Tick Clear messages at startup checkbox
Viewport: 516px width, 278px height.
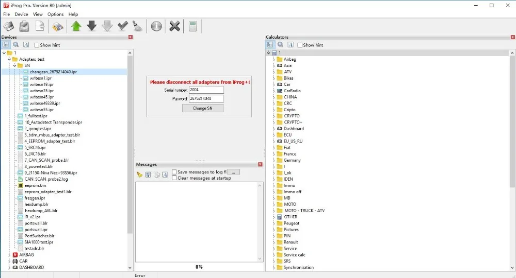(174, 178)
